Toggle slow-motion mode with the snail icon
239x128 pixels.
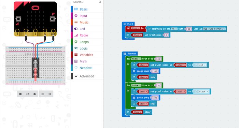click(35, 94)
